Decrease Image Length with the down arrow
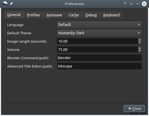 click(140, 43)
